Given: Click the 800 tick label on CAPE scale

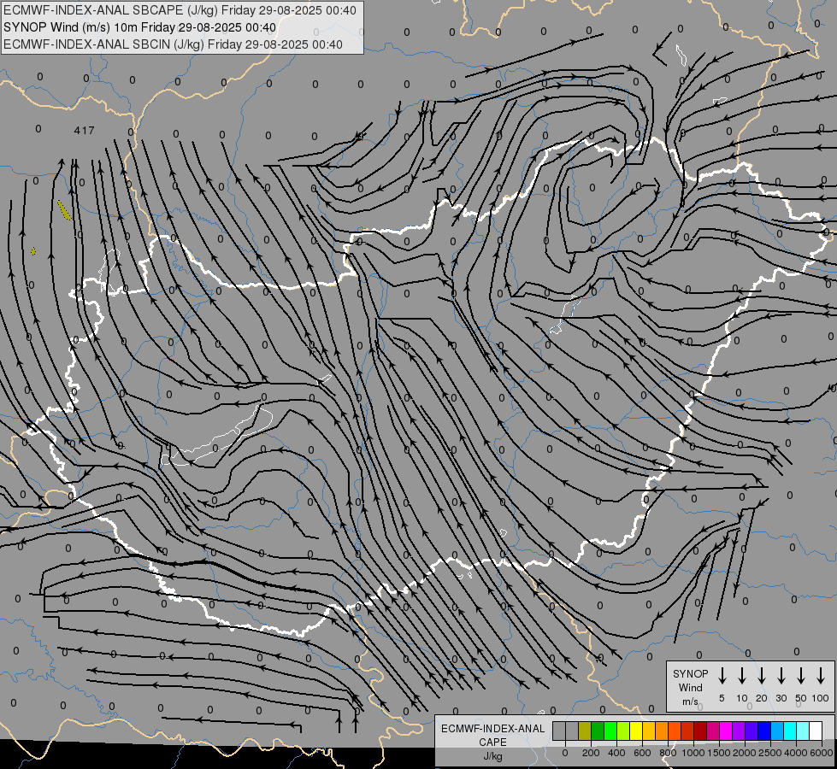Looking at the screenshot, I should [668, 753].
